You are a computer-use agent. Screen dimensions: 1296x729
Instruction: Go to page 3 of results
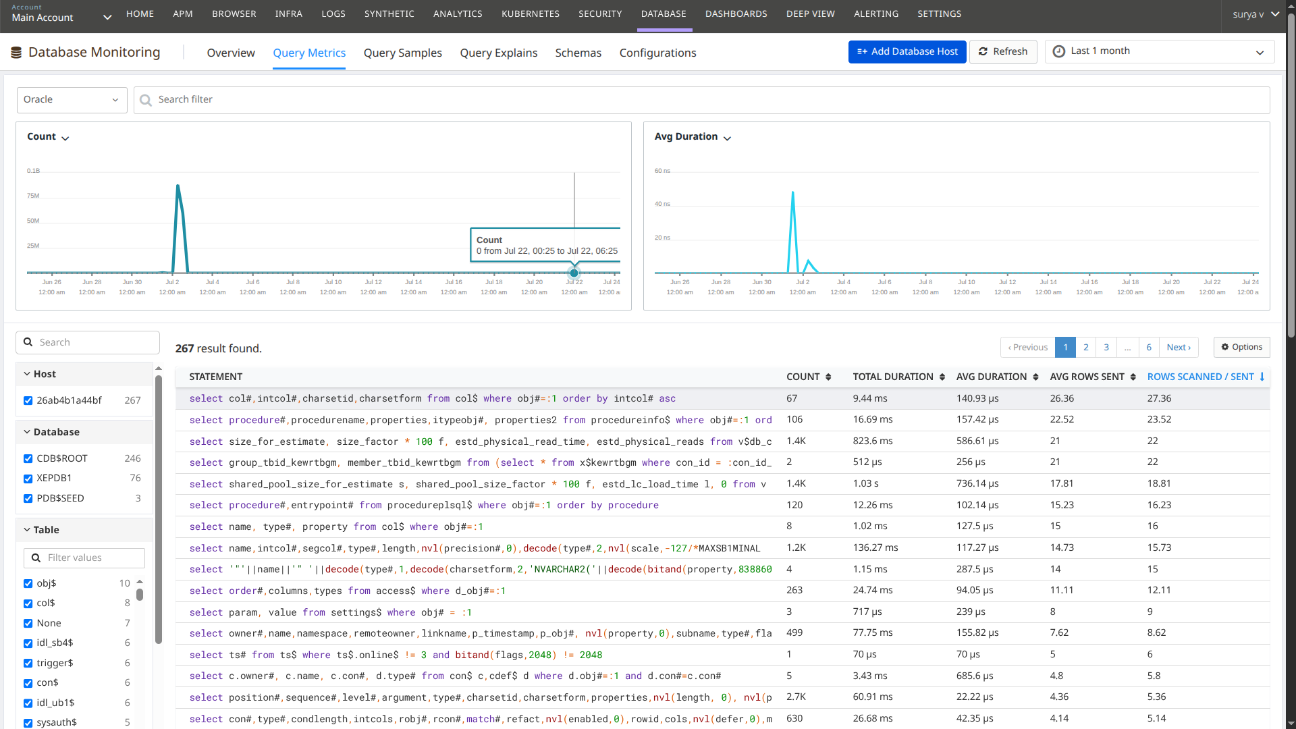(x=1106, y=347)
